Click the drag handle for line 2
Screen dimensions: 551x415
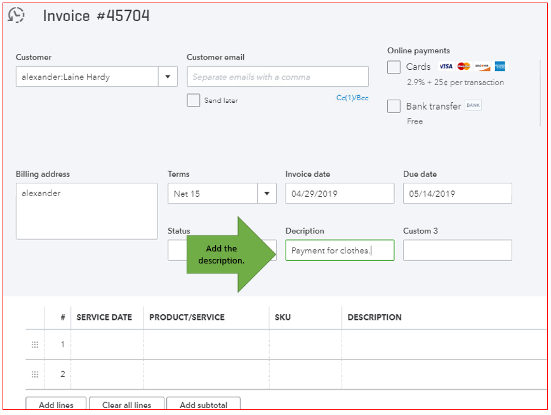[35, 374]
